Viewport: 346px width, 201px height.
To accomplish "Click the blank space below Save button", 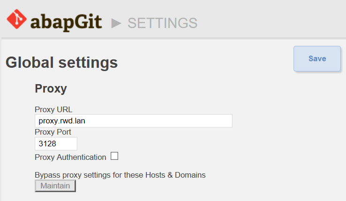I will click(317, 99).
